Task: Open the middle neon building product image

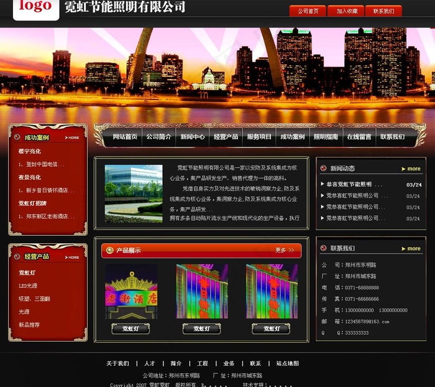Action: point(202,291)
